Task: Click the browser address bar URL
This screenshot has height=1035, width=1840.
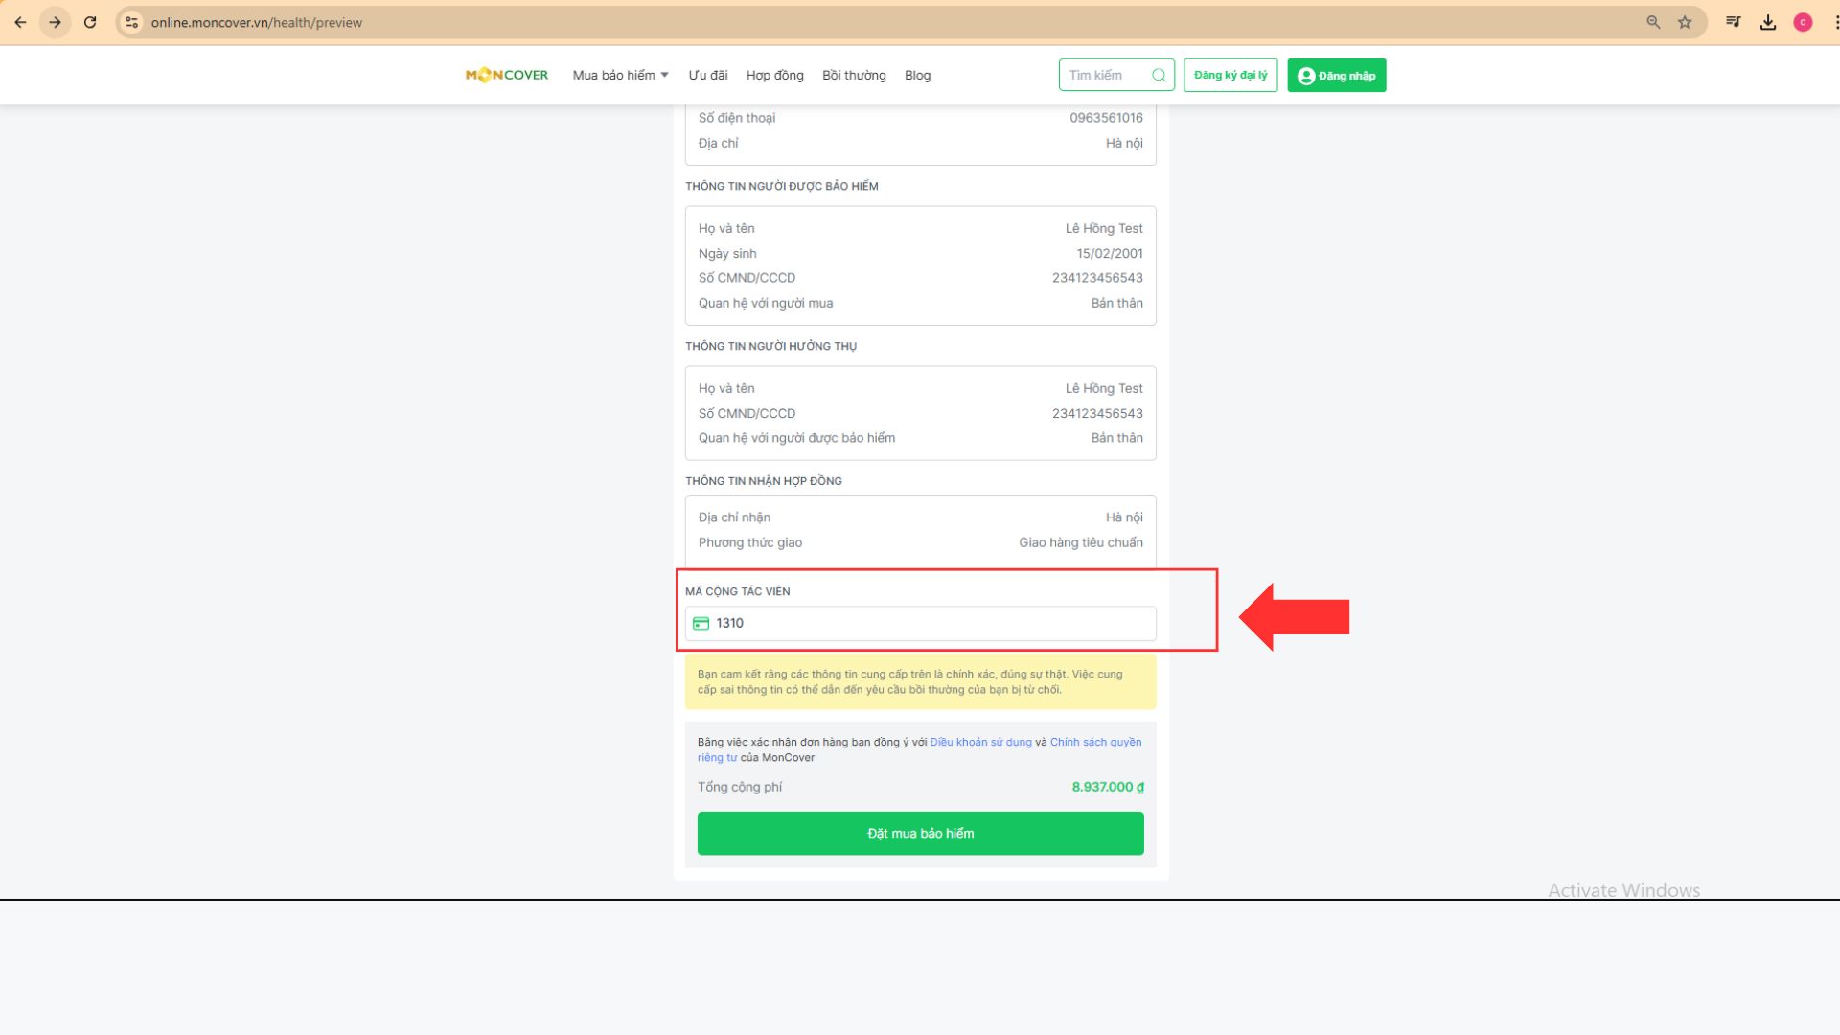Action: click(256, 22)
